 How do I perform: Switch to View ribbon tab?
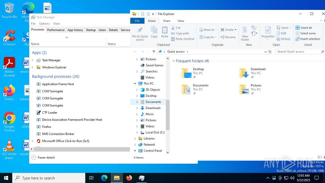[181, 21]
